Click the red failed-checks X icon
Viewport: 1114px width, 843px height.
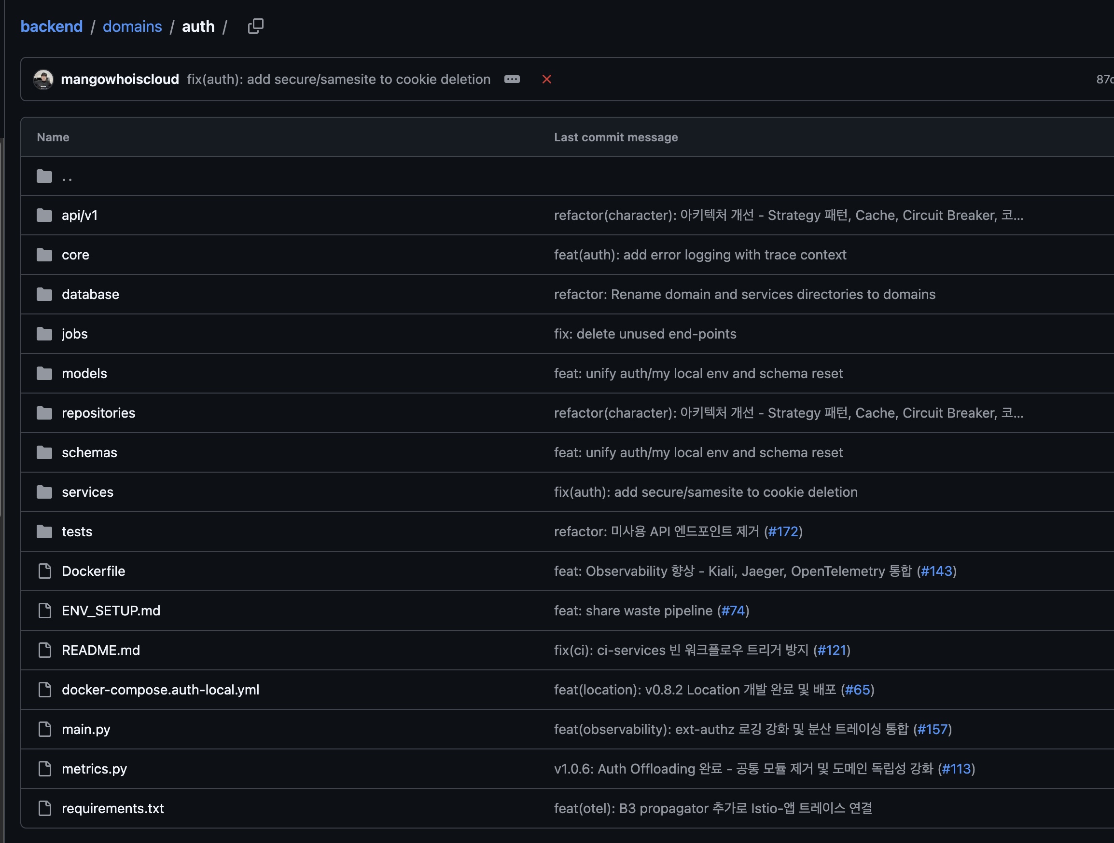[546, 80]
